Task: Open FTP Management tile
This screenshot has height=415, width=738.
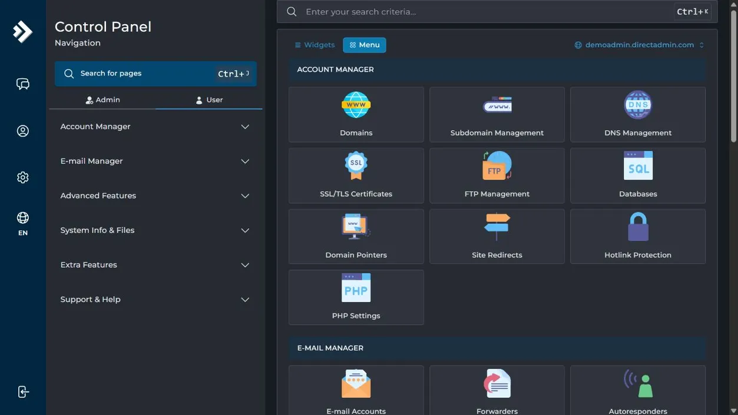Action: pyautogui.click(x=497, y=175)
